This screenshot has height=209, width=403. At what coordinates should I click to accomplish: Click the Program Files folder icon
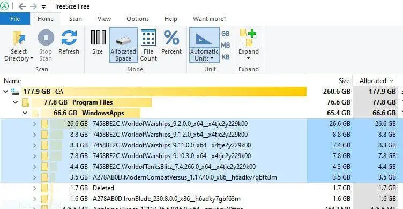tap(25, 102)
